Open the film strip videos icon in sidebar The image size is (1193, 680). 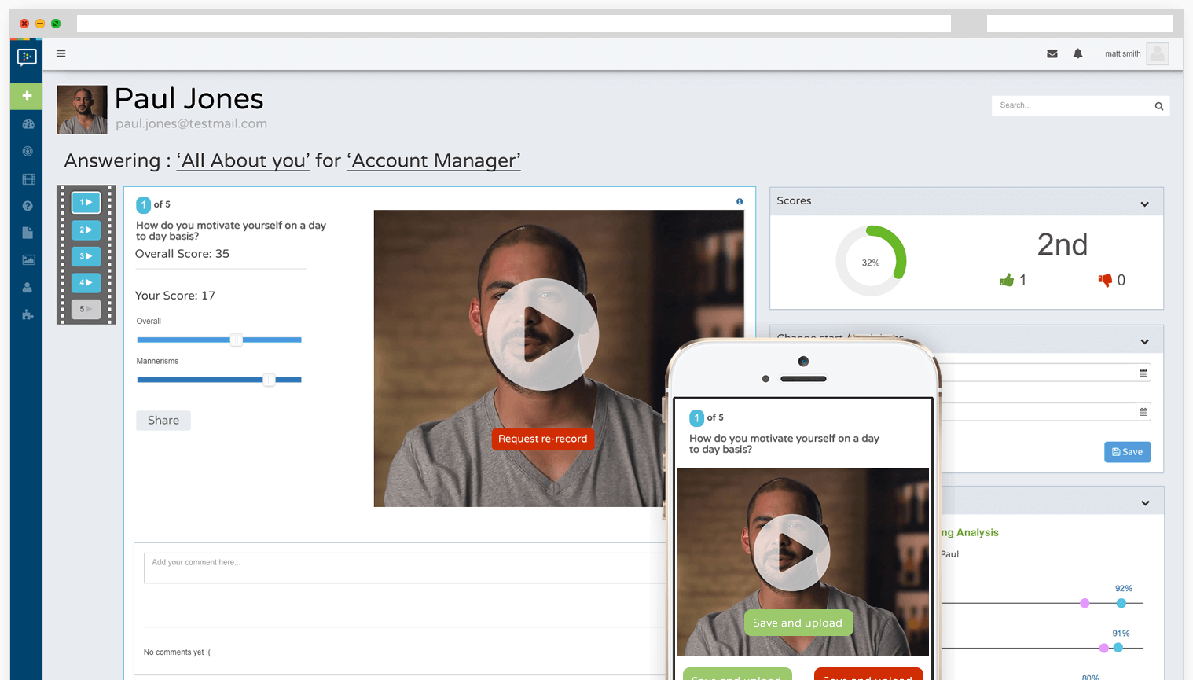[28, 179]
